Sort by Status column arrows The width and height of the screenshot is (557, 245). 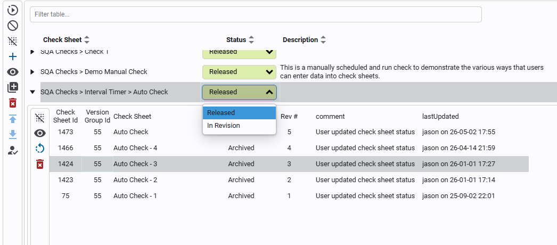point(251,40)
